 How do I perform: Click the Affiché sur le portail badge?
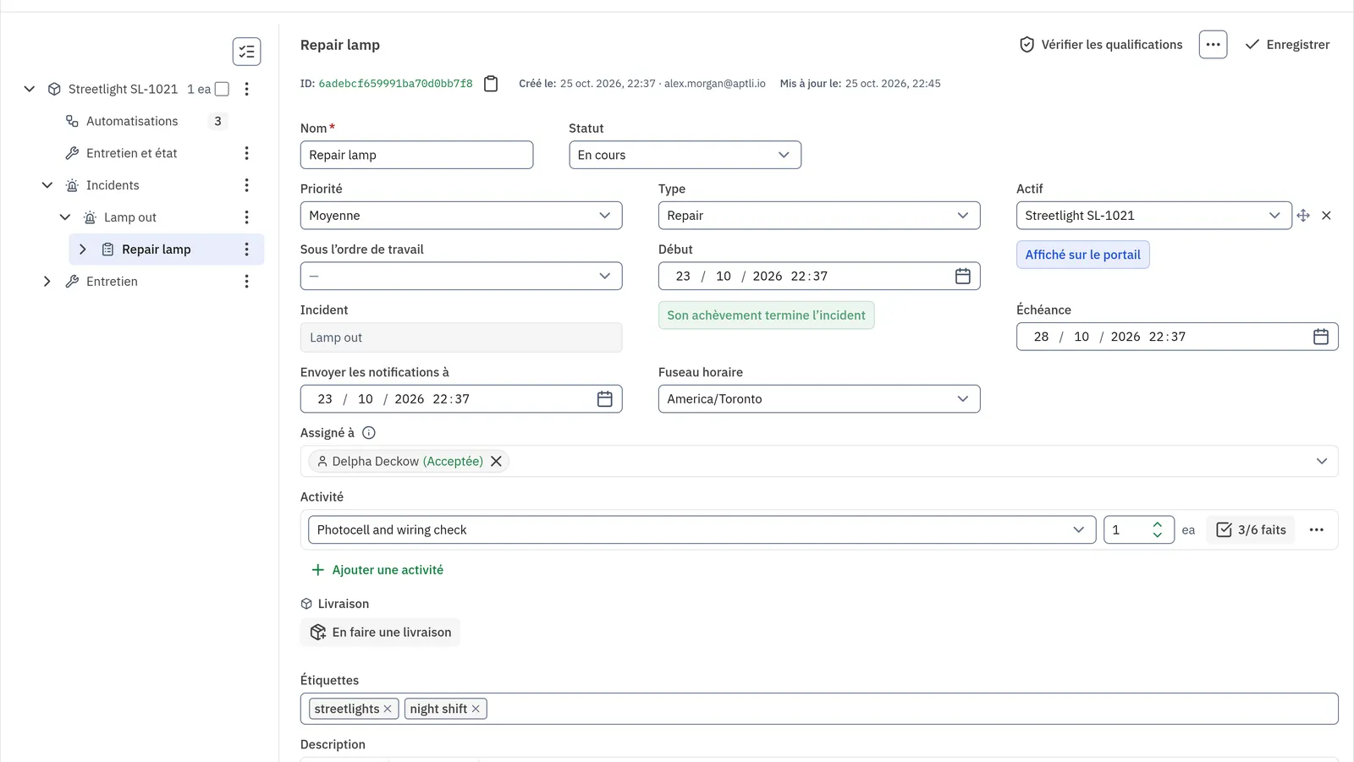pyautogui.click(x=1082, y=255)
